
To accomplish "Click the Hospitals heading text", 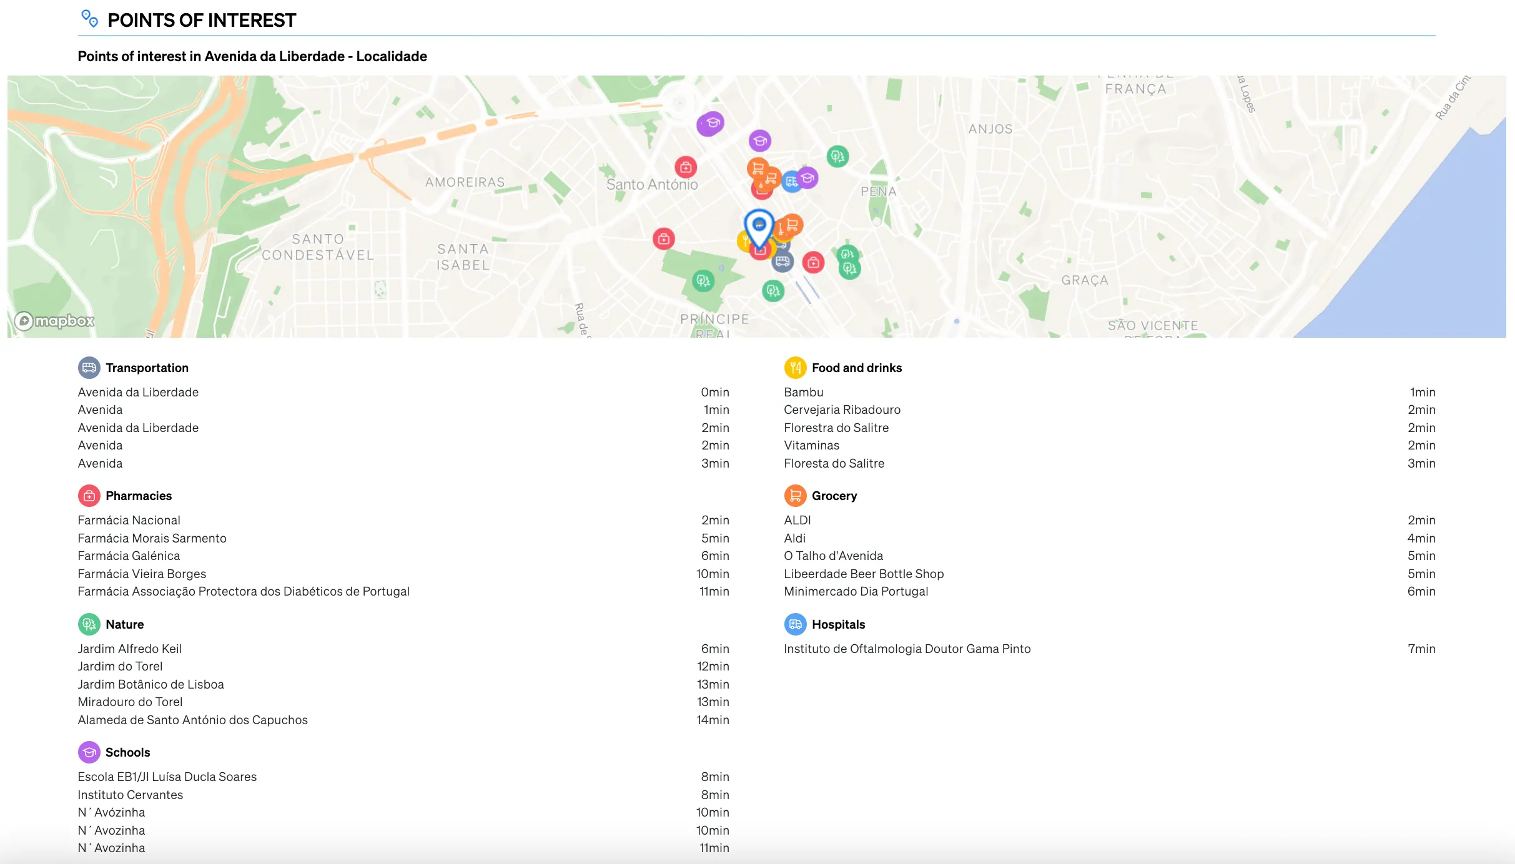I will [x=838, y=624].
